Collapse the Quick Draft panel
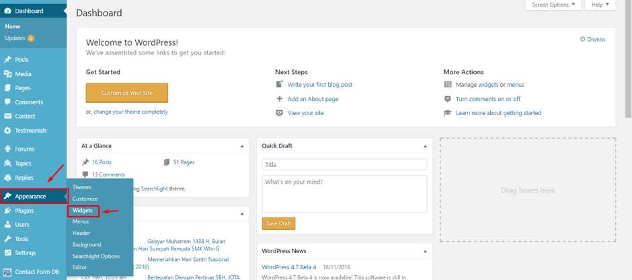632x280 pixels. tap(425, 146)
